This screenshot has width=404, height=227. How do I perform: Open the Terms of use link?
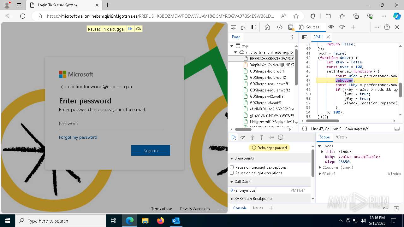pos(161,209)
